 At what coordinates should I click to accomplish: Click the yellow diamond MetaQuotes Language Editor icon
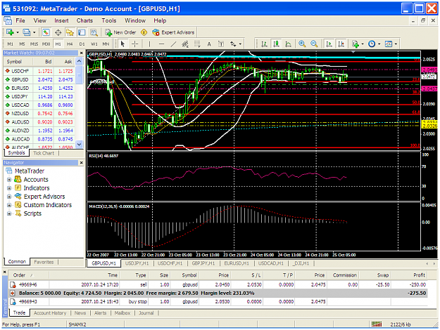click(144, 32)
